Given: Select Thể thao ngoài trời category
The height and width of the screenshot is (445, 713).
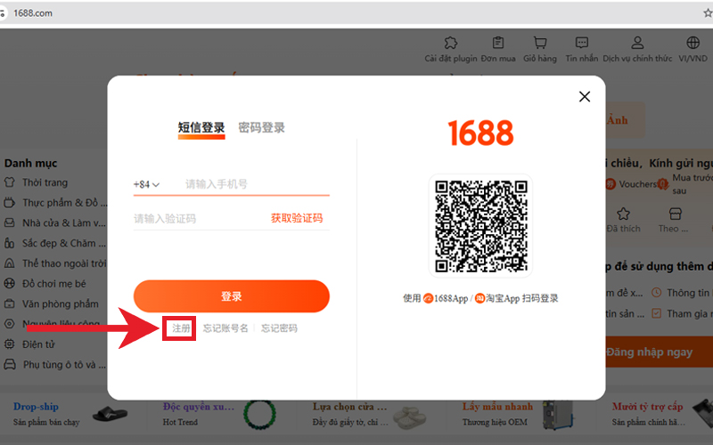Looking at the screenshot, I should pyautogui.click(x=64, y=263).
